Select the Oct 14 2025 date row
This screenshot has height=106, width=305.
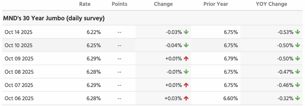click(19, 32)
